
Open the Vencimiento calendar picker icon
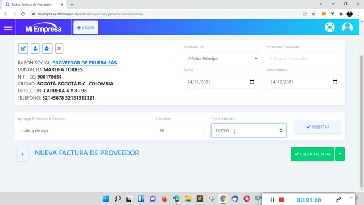[x=335, y=82]
